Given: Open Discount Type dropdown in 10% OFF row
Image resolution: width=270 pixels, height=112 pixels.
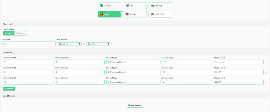Looking at the screenshot, I should [133, 72].
